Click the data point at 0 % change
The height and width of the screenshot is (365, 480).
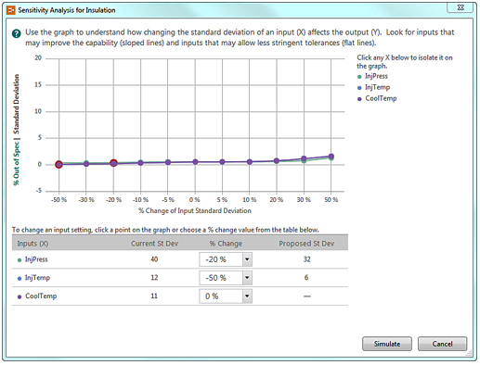[x=195, y=162]
